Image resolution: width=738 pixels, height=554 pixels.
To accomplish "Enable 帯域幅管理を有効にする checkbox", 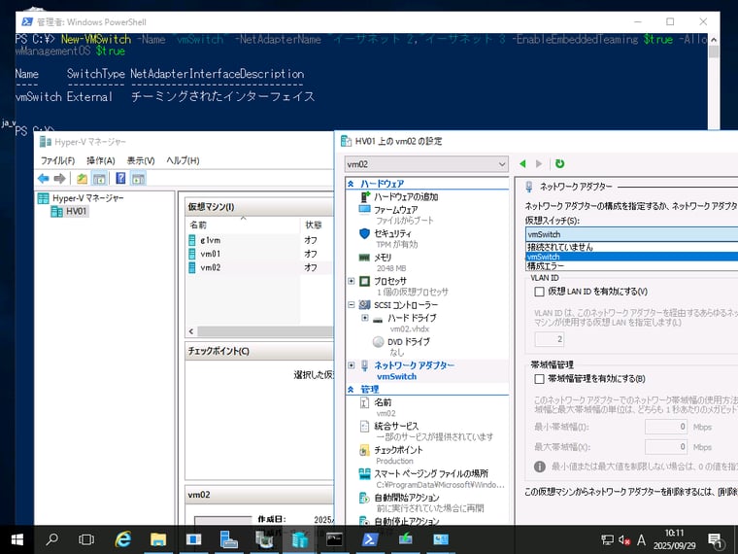I will (x=539, y=379).
